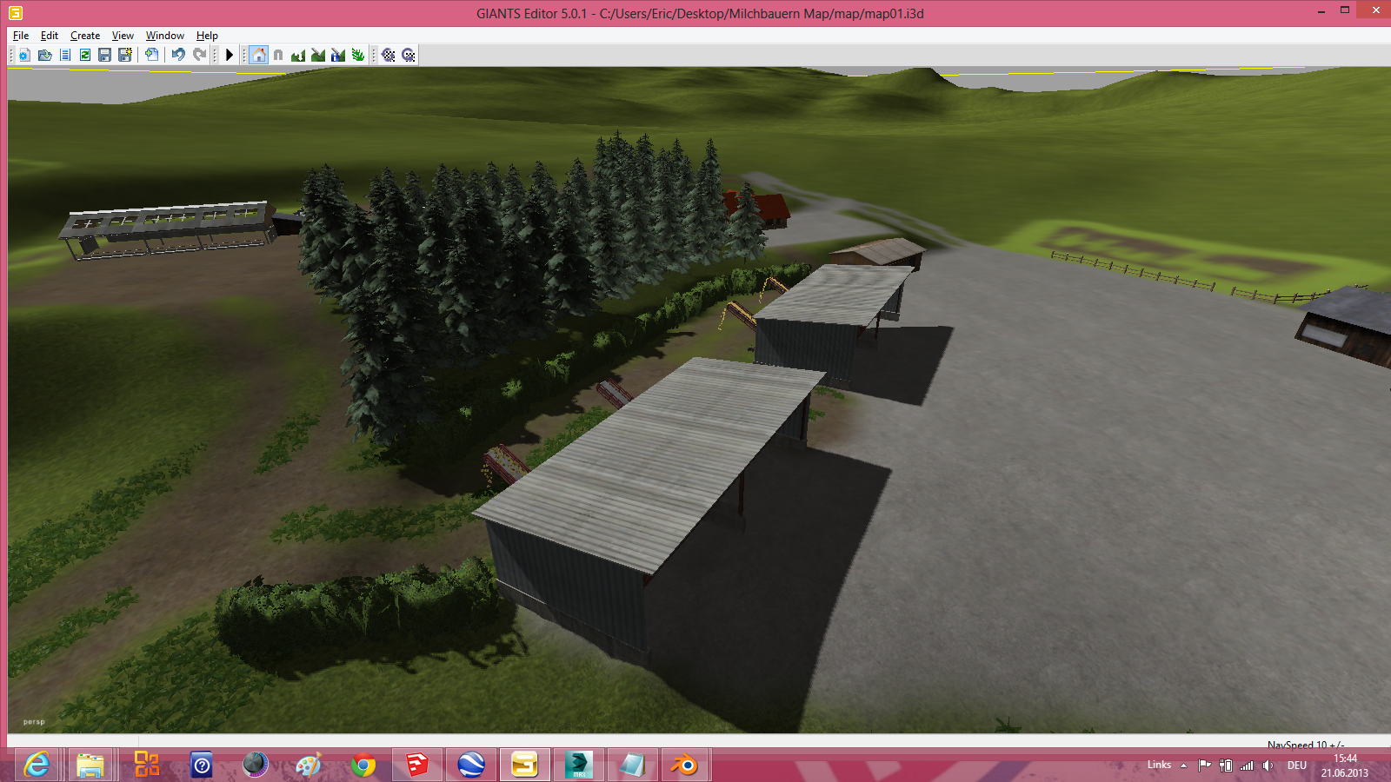Toggle the house navigation mode icon
This screenshot has width=1391, height=782.
pos(258,55)
